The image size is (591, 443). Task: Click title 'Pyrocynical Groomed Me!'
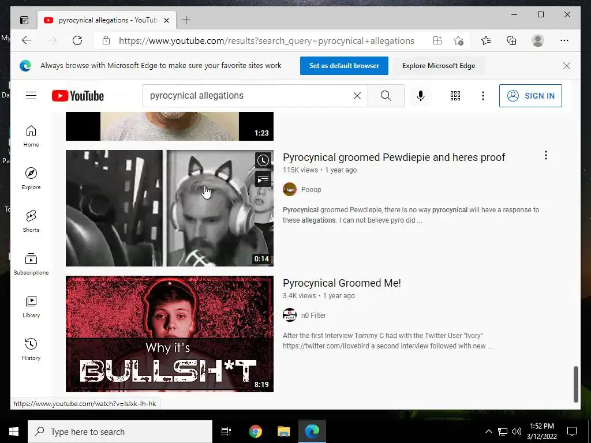[x=342, y=283]
